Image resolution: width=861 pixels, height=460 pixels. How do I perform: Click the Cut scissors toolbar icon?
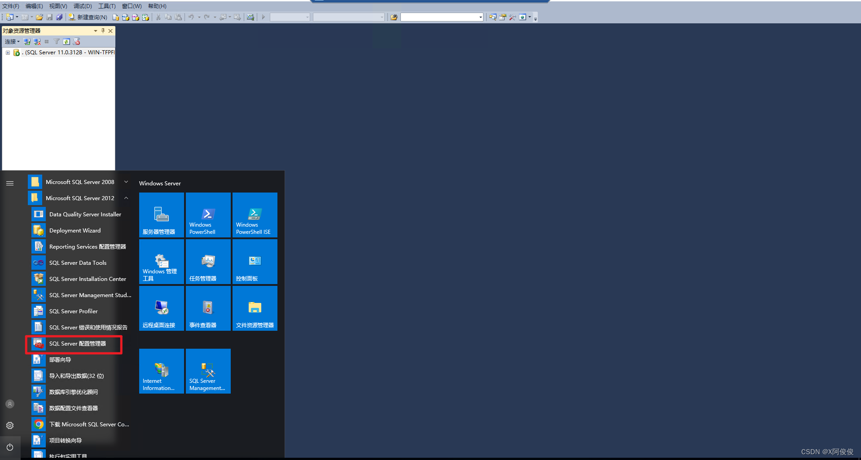tap(158, 17)
